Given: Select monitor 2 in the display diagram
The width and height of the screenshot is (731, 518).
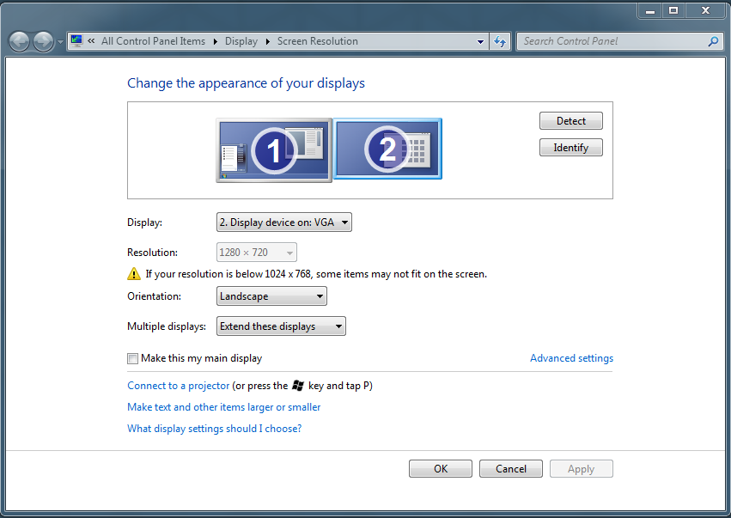Looking at the screenshot, I should (387, 148).
